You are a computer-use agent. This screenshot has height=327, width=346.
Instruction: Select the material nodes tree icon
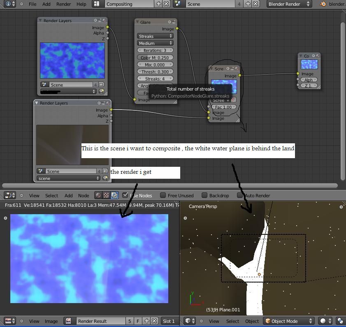pyautogui.click(x=98, y=195)
